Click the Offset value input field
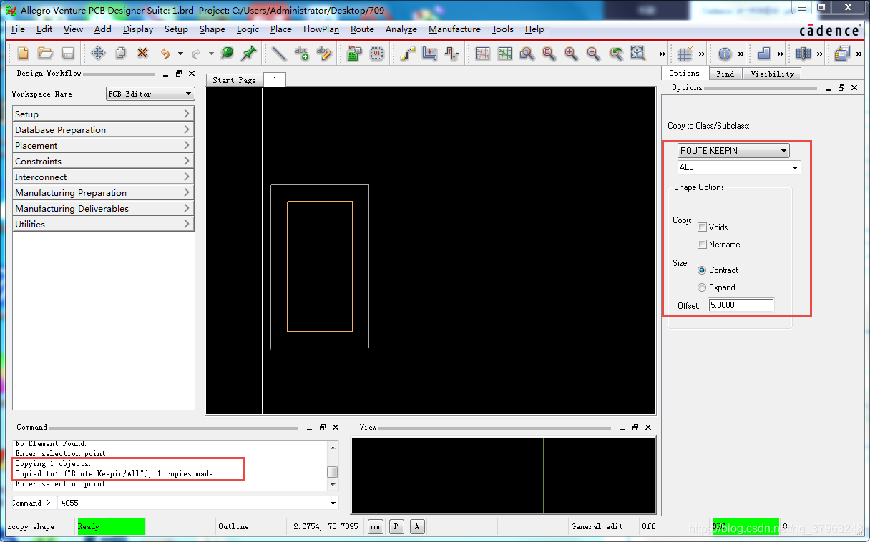 coord(741,305)
